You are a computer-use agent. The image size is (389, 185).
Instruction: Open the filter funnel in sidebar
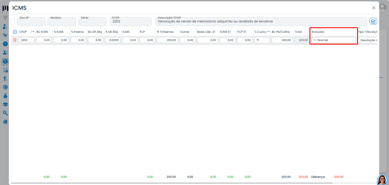[x=5, y=18]
